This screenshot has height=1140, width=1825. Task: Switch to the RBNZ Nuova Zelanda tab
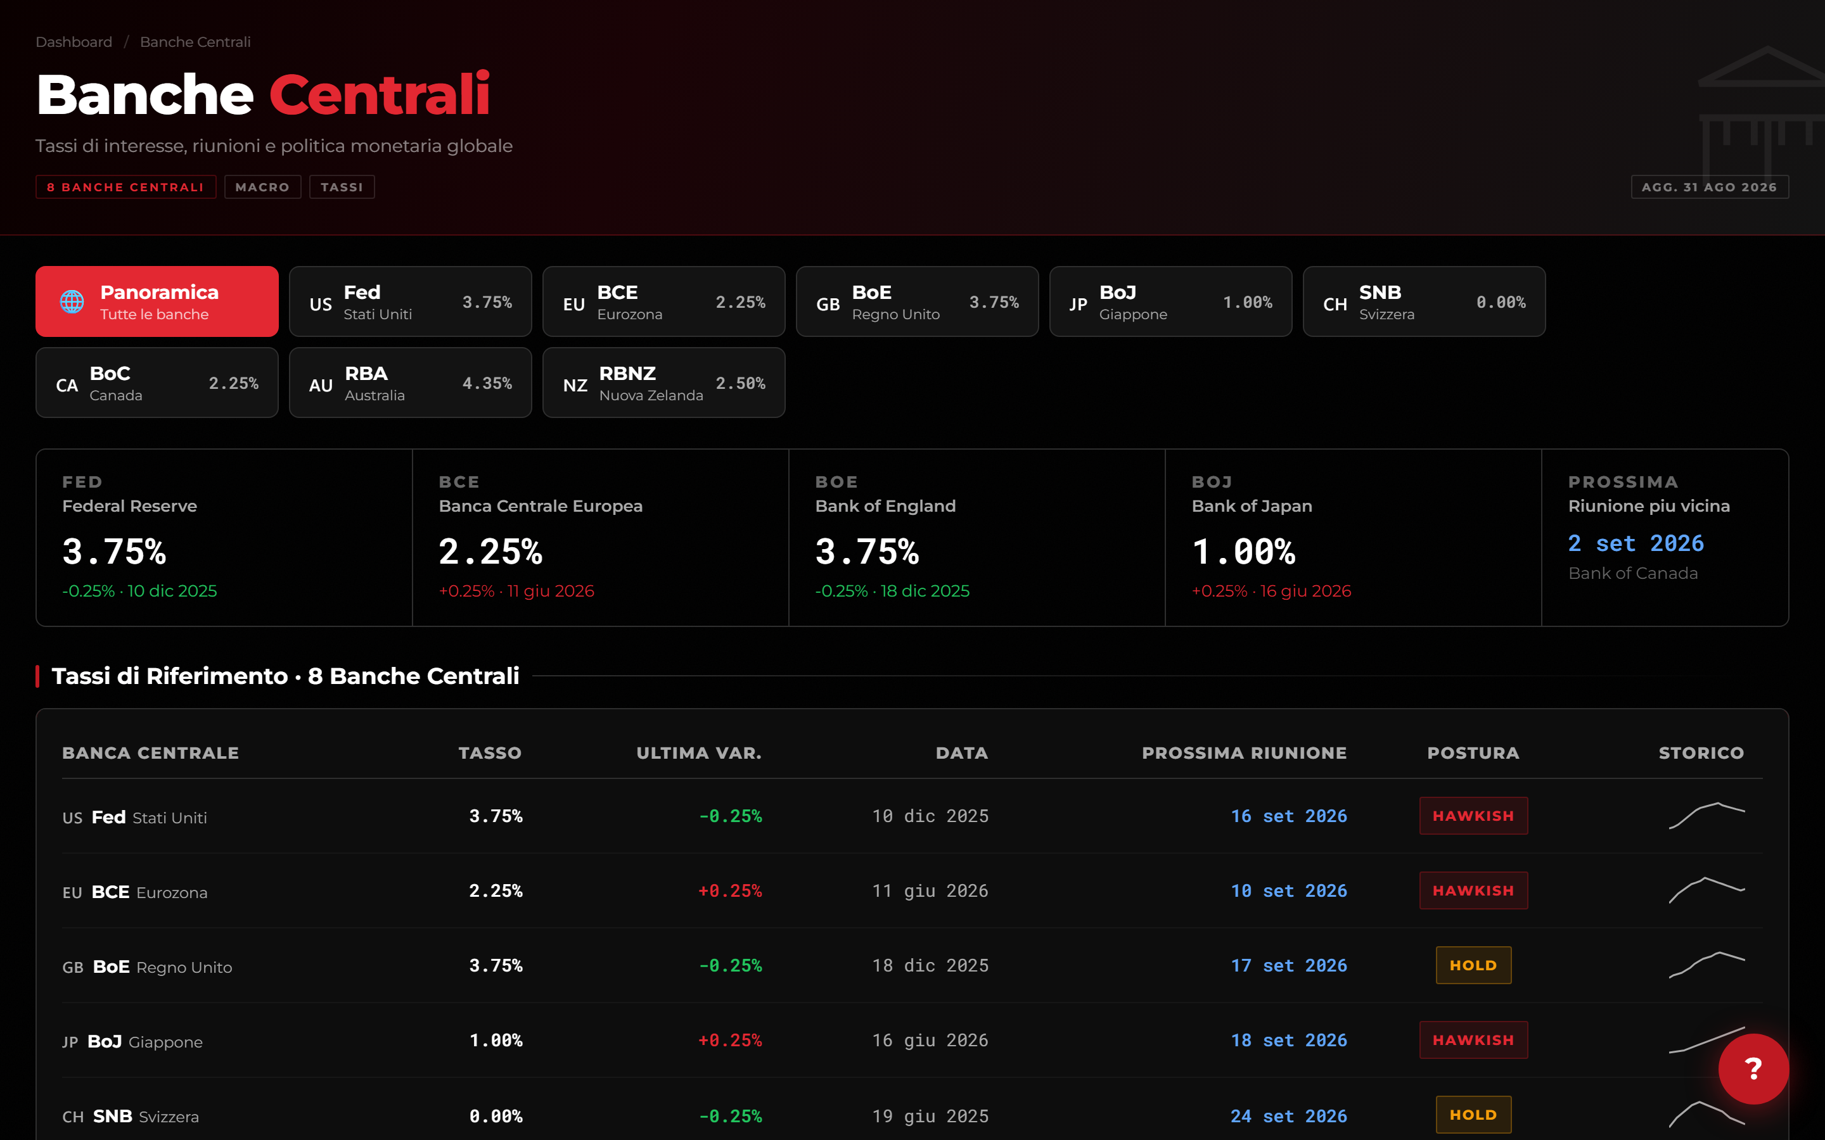[x=663, y=383]
